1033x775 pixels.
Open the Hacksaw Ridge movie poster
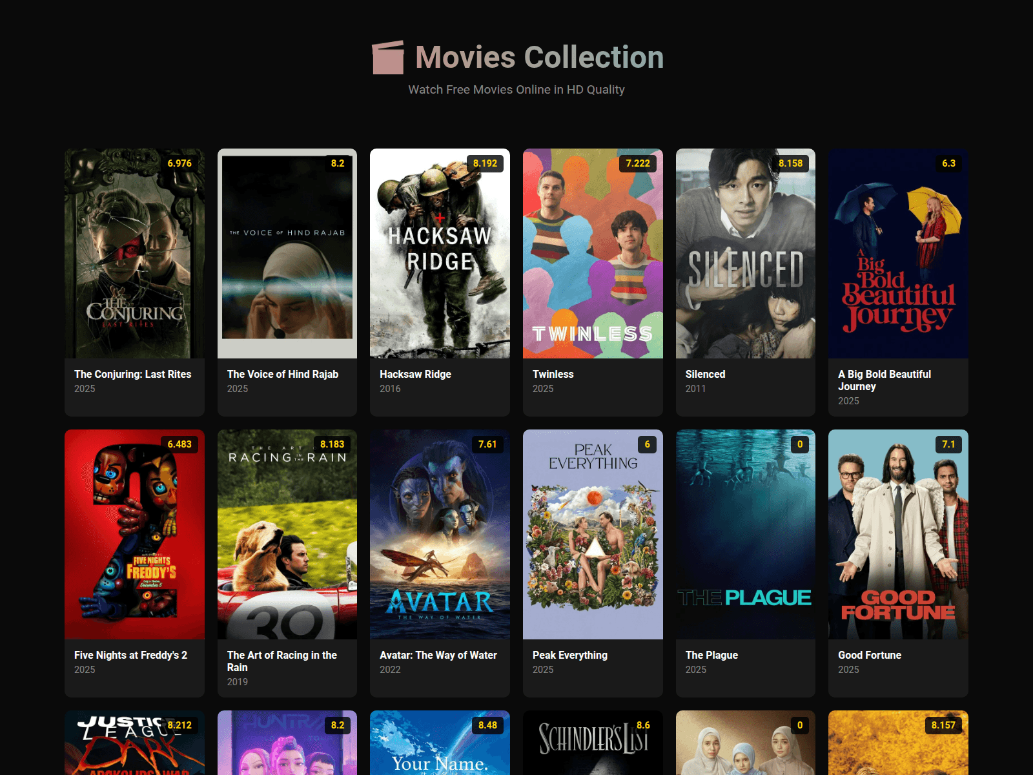(x=440, y=253)
